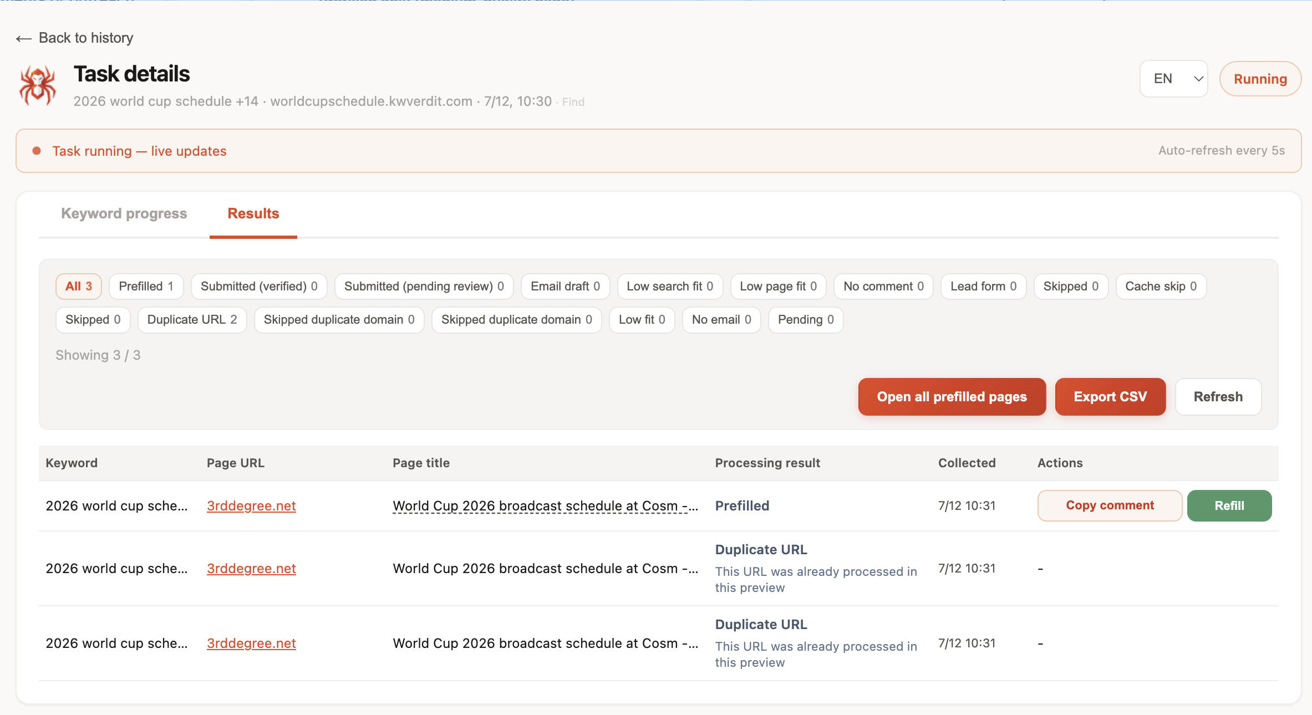Click the Find link in subtitle
This screenshot has width=1312, height=715.
click(573, 102)
